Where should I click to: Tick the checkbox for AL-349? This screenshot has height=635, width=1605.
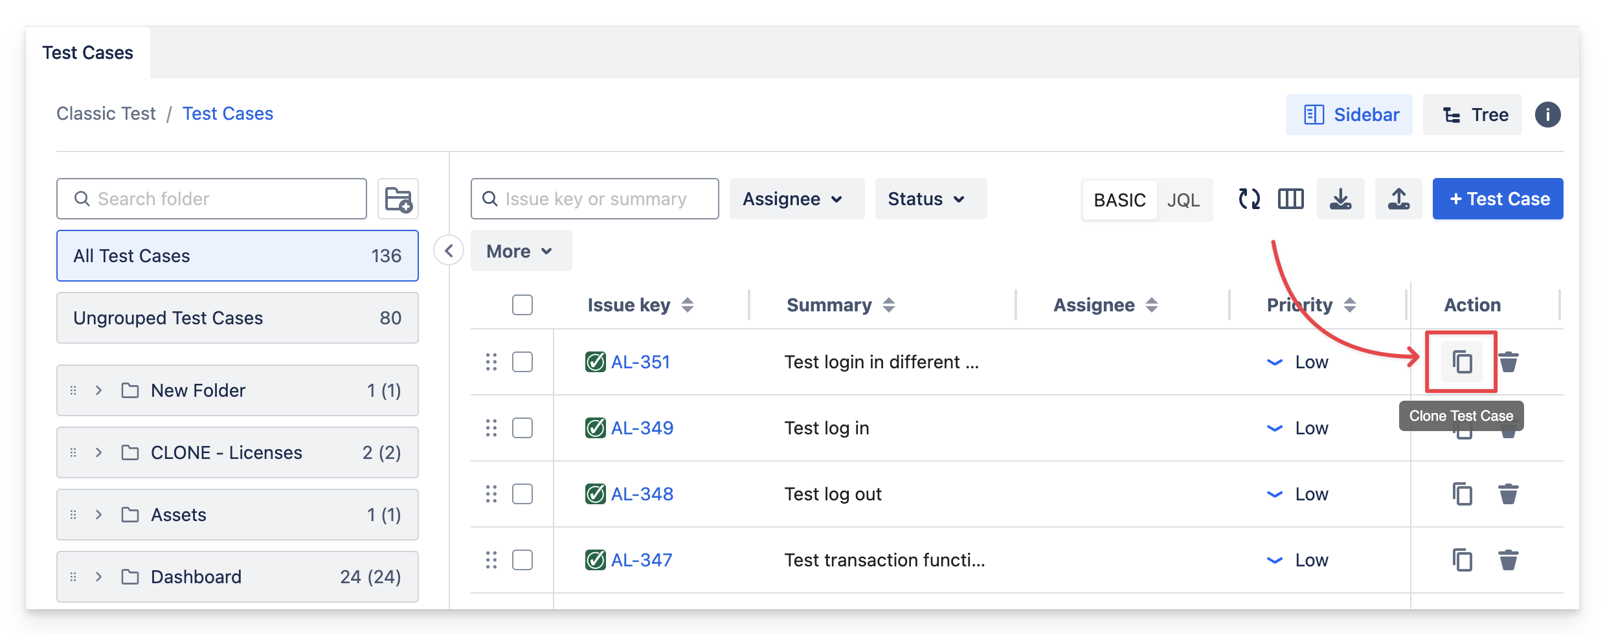(x=522, y=429)
